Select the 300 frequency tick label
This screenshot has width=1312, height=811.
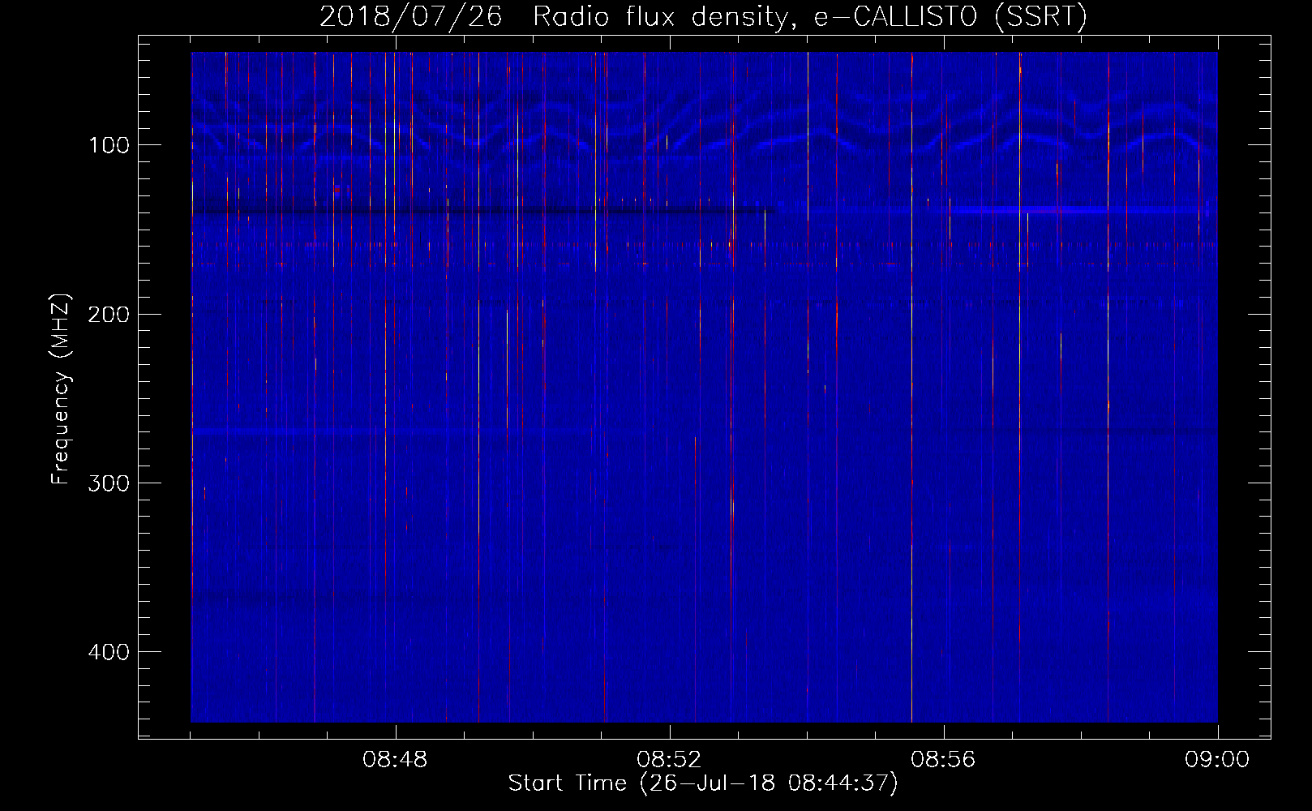(x=109, y=483)
